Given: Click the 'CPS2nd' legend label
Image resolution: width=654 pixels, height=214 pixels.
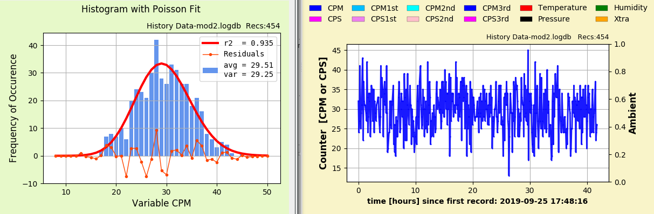Looking at the screenshot, I should [440, 19].
